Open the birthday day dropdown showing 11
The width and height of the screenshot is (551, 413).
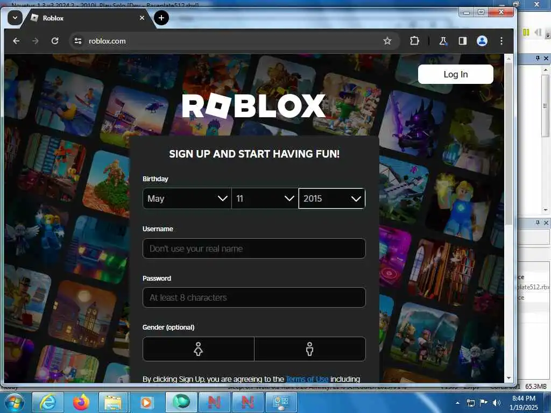click(x=265, y=198)
